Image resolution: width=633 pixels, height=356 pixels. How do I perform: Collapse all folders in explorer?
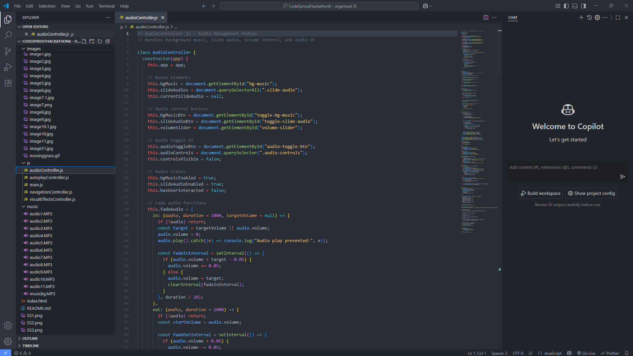tap(108, 41)
